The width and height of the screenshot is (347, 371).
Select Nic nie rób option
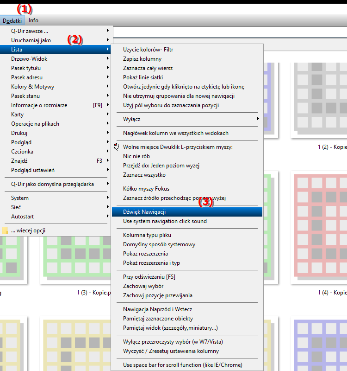pos(187,156)
